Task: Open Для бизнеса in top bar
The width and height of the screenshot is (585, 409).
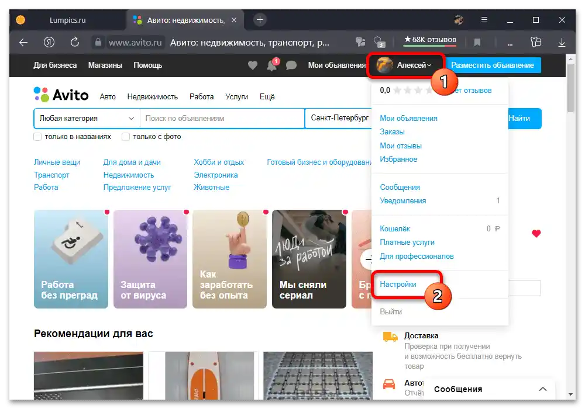Action: [55, 65]
